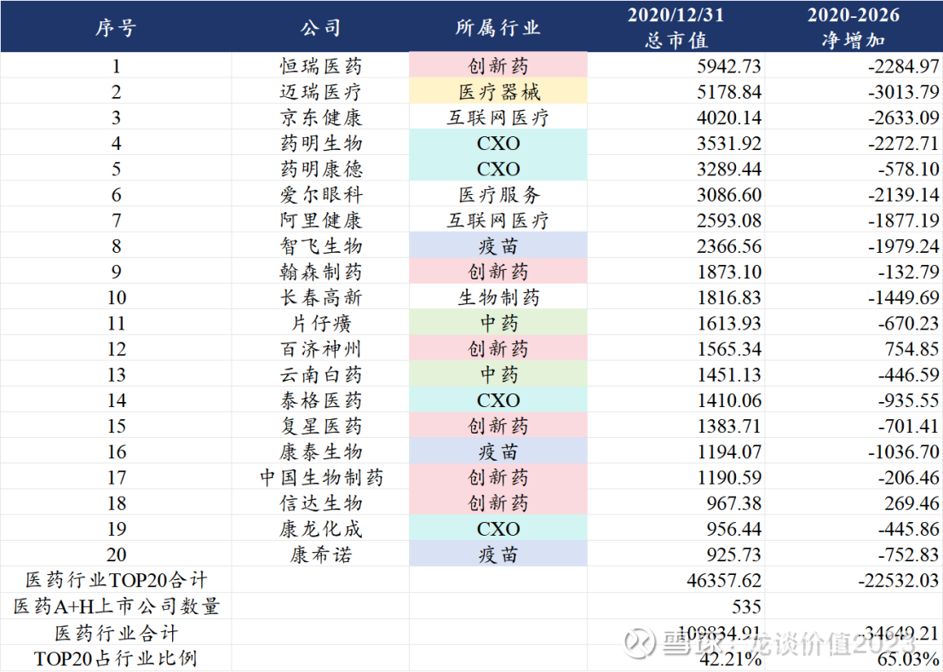This screenshot has width=943, height=672.
Task: Click the market value 5942.73
Action: pos(729,66)
